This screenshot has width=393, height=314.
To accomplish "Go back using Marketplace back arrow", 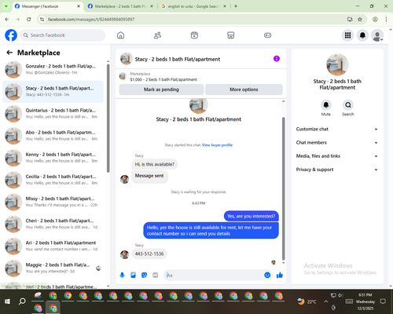I will (9, 53).
